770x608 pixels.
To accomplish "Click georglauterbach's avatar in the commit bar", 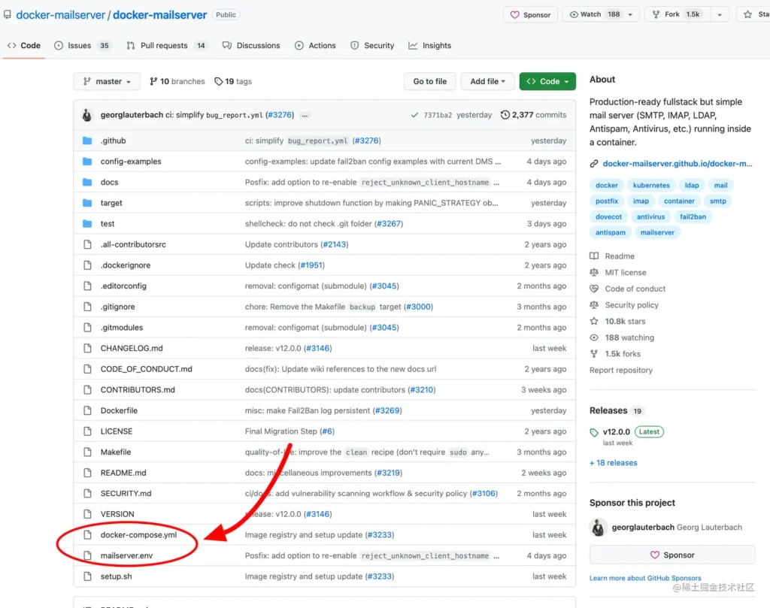I will tap(87, 115).
